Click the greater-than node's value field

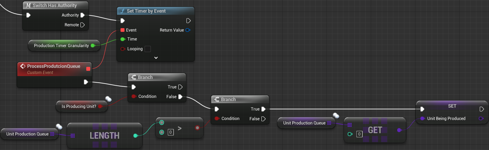click(171, 132)
